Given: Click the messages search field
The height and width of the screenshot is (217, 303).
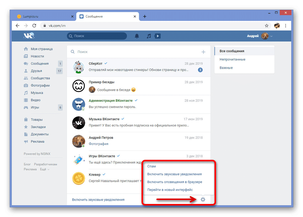Looking at the screenshot, I should pos(136,52).
